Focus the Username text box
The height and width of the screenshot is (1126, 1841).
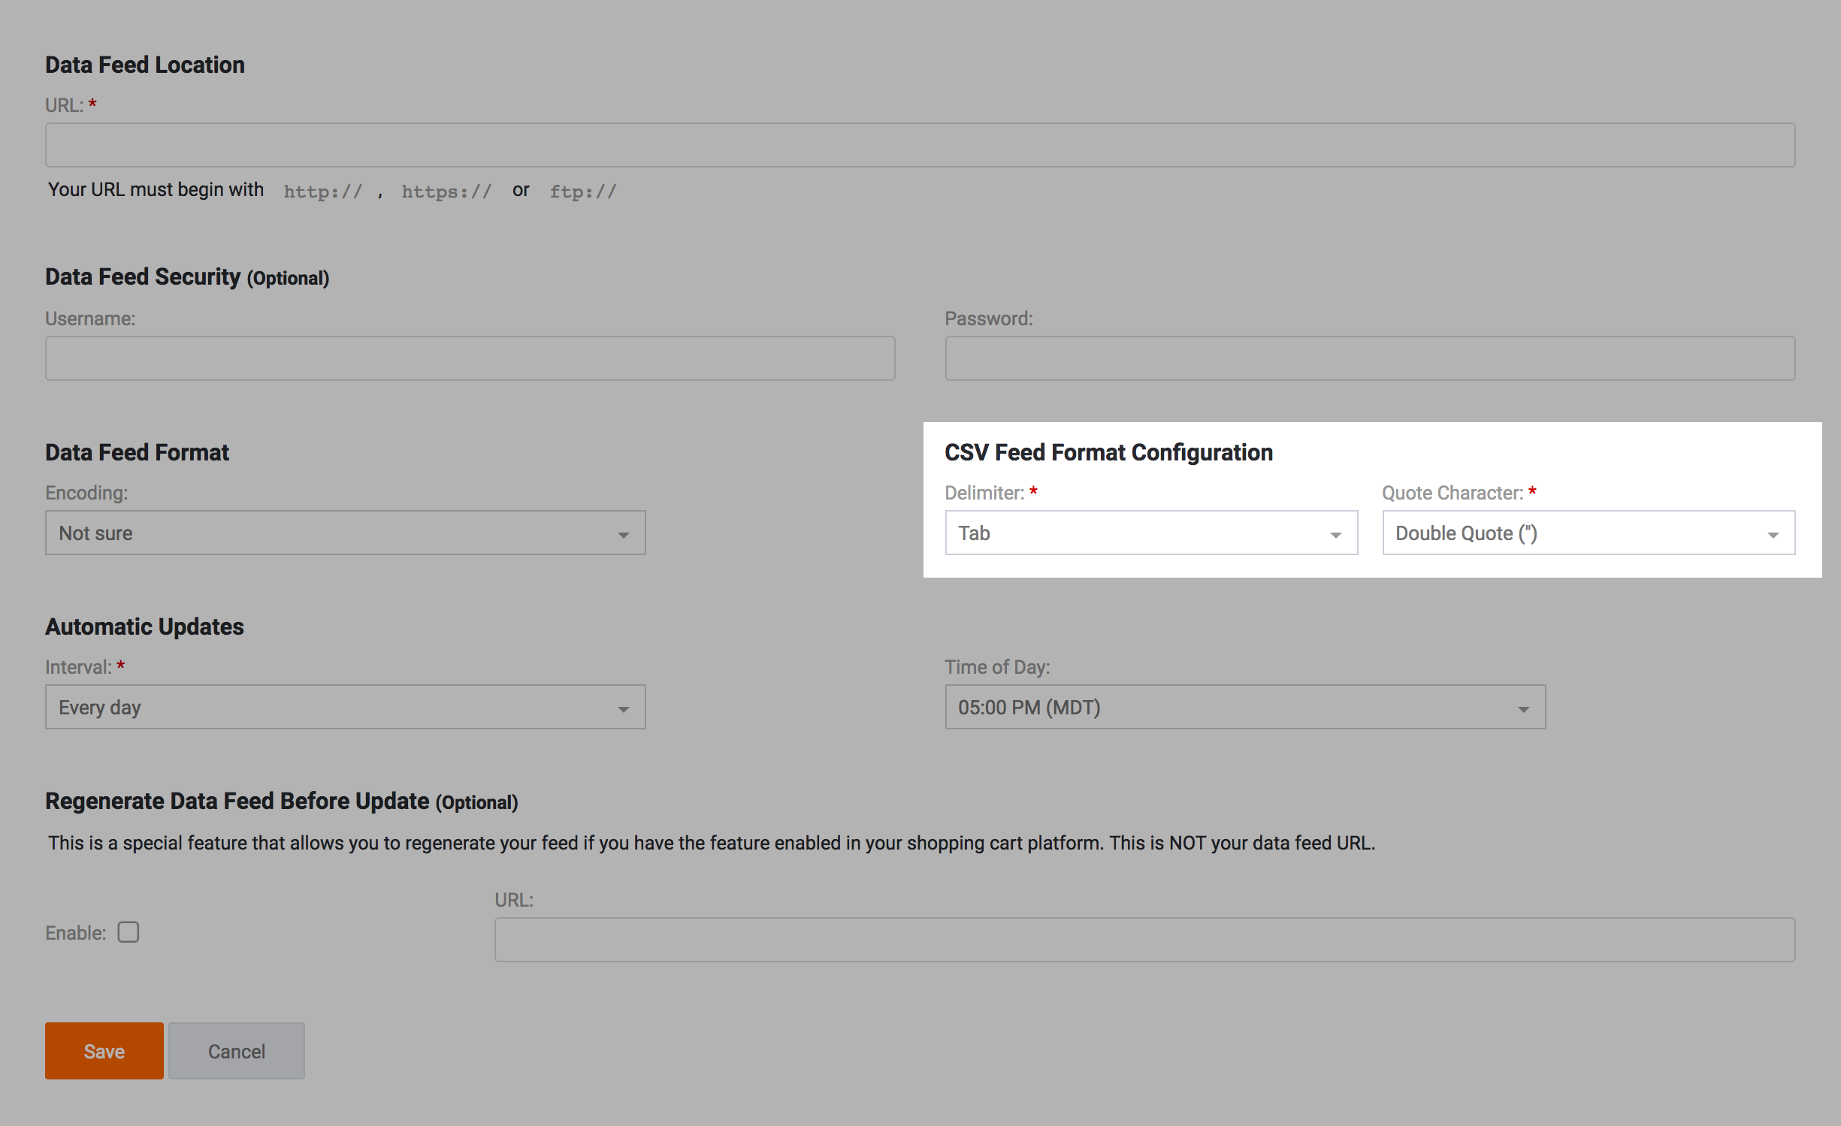pyautogui.click(x=470, y=358)
